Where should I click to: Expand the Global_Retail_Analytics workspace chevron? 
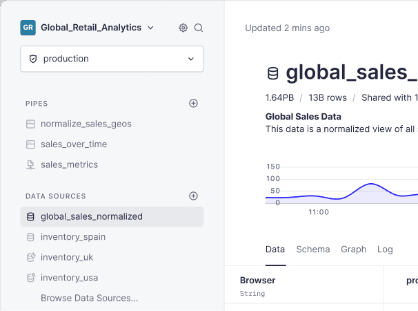150,28
